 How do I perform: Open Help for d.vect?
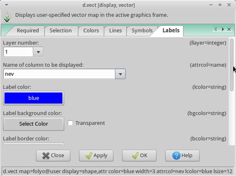pos(182,156)
